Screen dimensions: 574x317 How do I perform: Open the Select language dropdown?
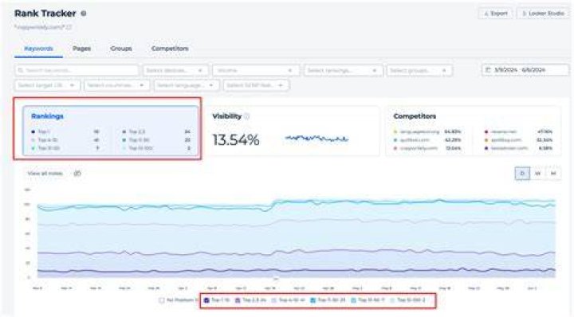[187, 85]
